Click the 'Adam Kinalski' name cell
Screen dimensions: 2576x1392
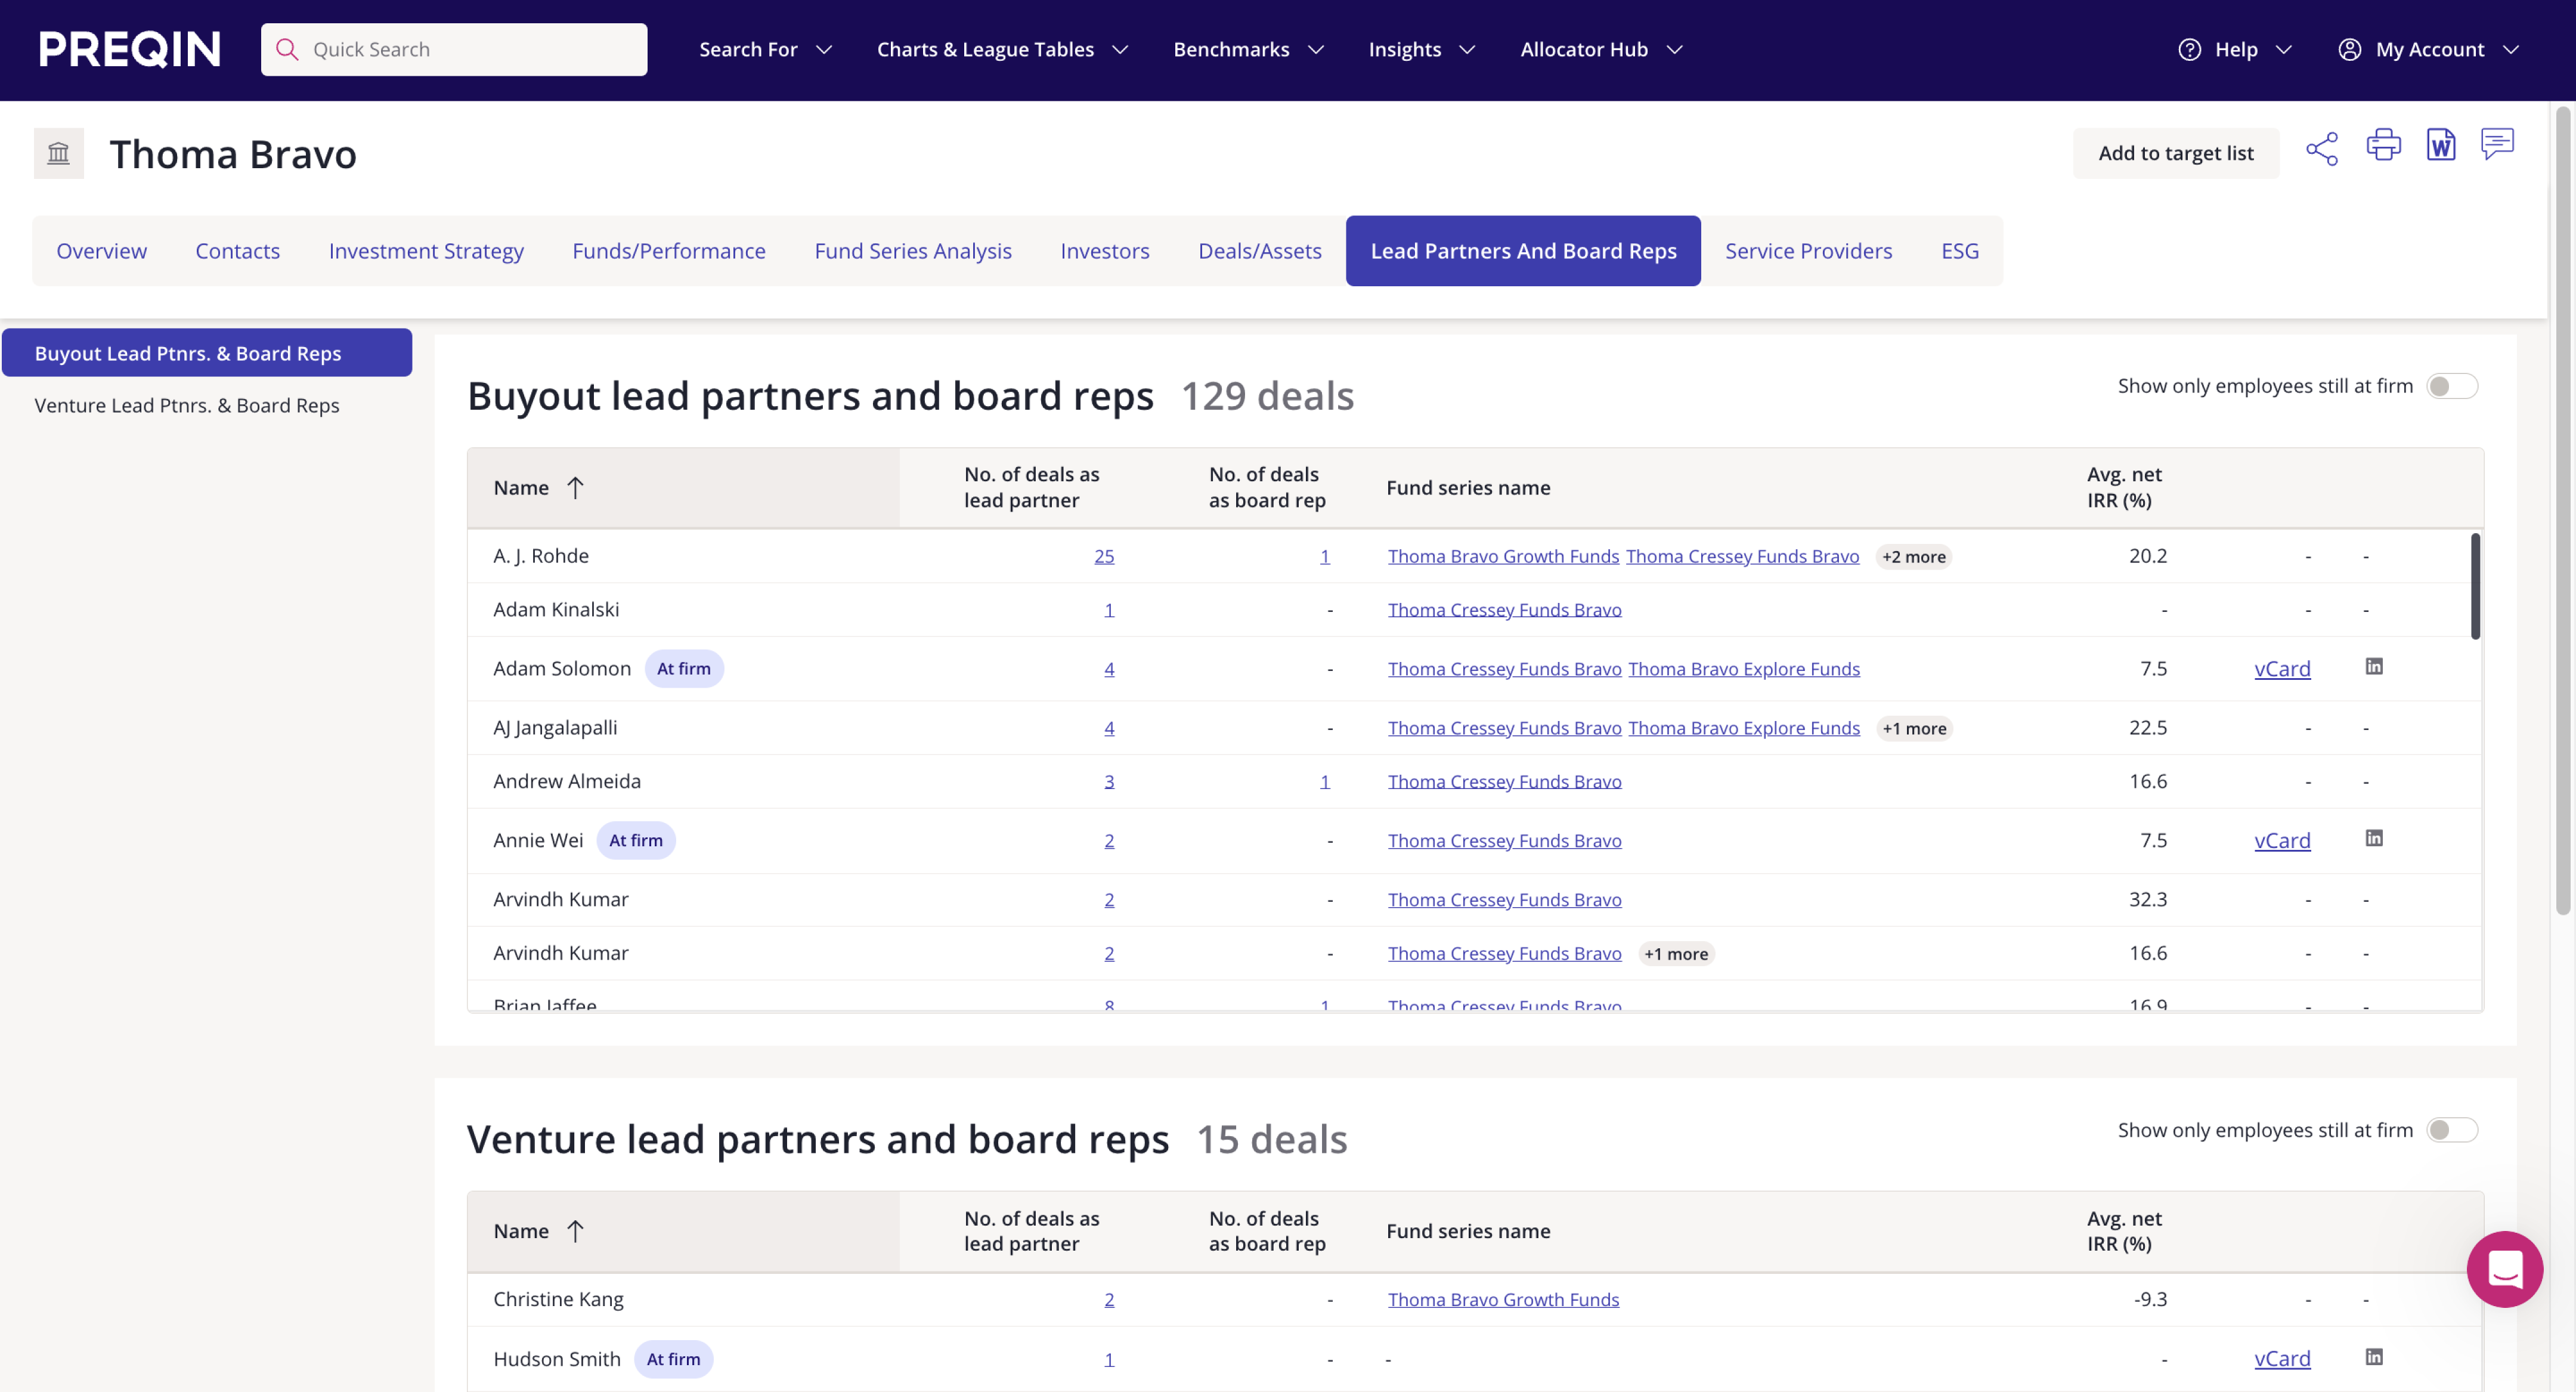[556, 609]
